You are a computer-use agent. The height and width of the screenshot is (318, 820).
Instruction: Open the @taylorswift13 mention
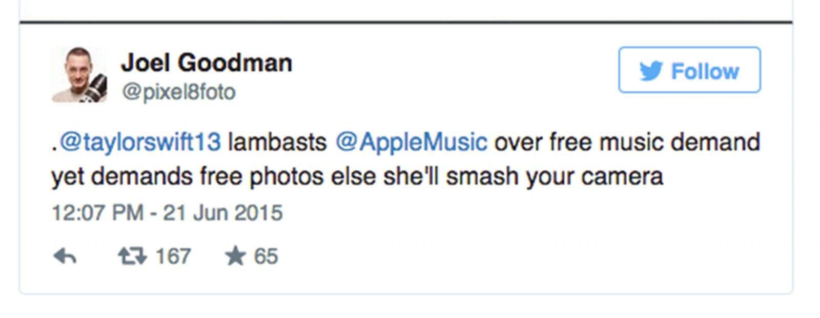click(x=140, y=142)
